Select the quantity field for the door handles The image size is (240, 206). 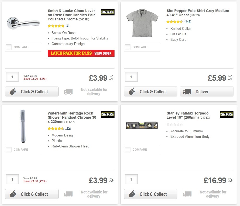[x=12, y=77]
